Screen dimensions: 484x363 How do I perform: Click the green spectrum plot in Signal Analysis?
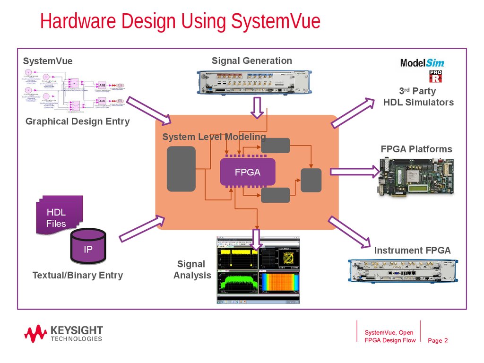pos(238,282)
